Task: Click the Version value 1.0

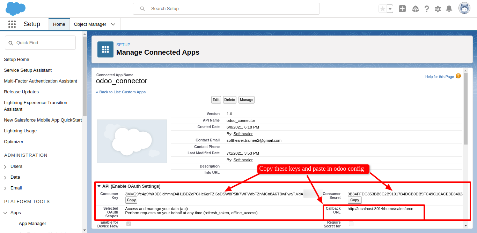Action: tap(229, 114)
